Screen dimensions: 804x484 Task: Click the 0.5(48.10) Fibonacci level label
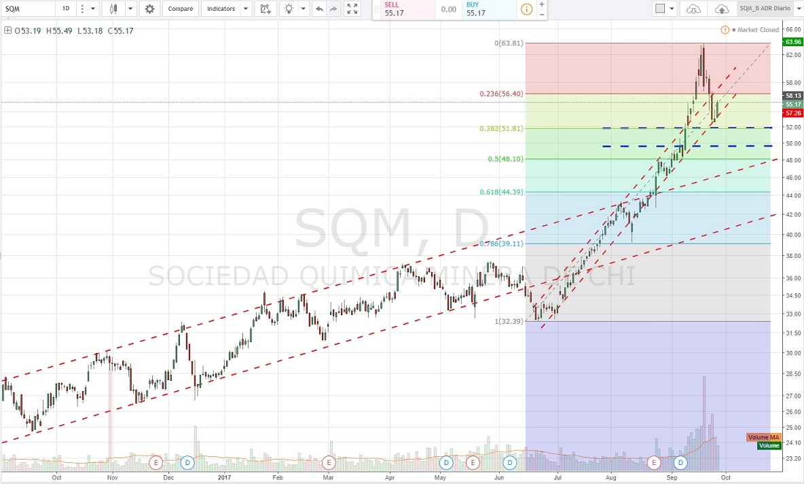point(506,159)
